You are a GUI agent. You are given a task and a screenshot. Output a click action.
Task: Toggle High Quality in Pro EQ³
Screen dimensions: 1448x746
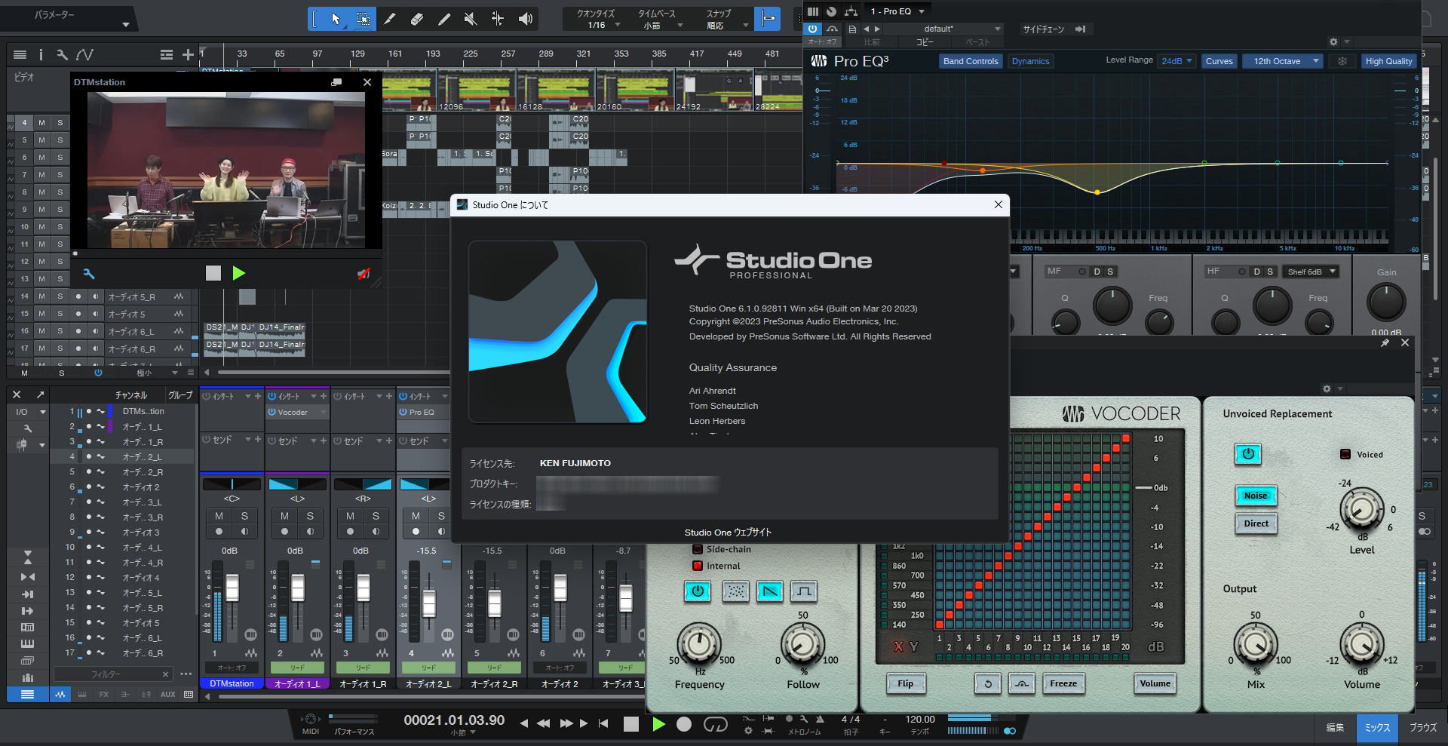coord(1388,61)
